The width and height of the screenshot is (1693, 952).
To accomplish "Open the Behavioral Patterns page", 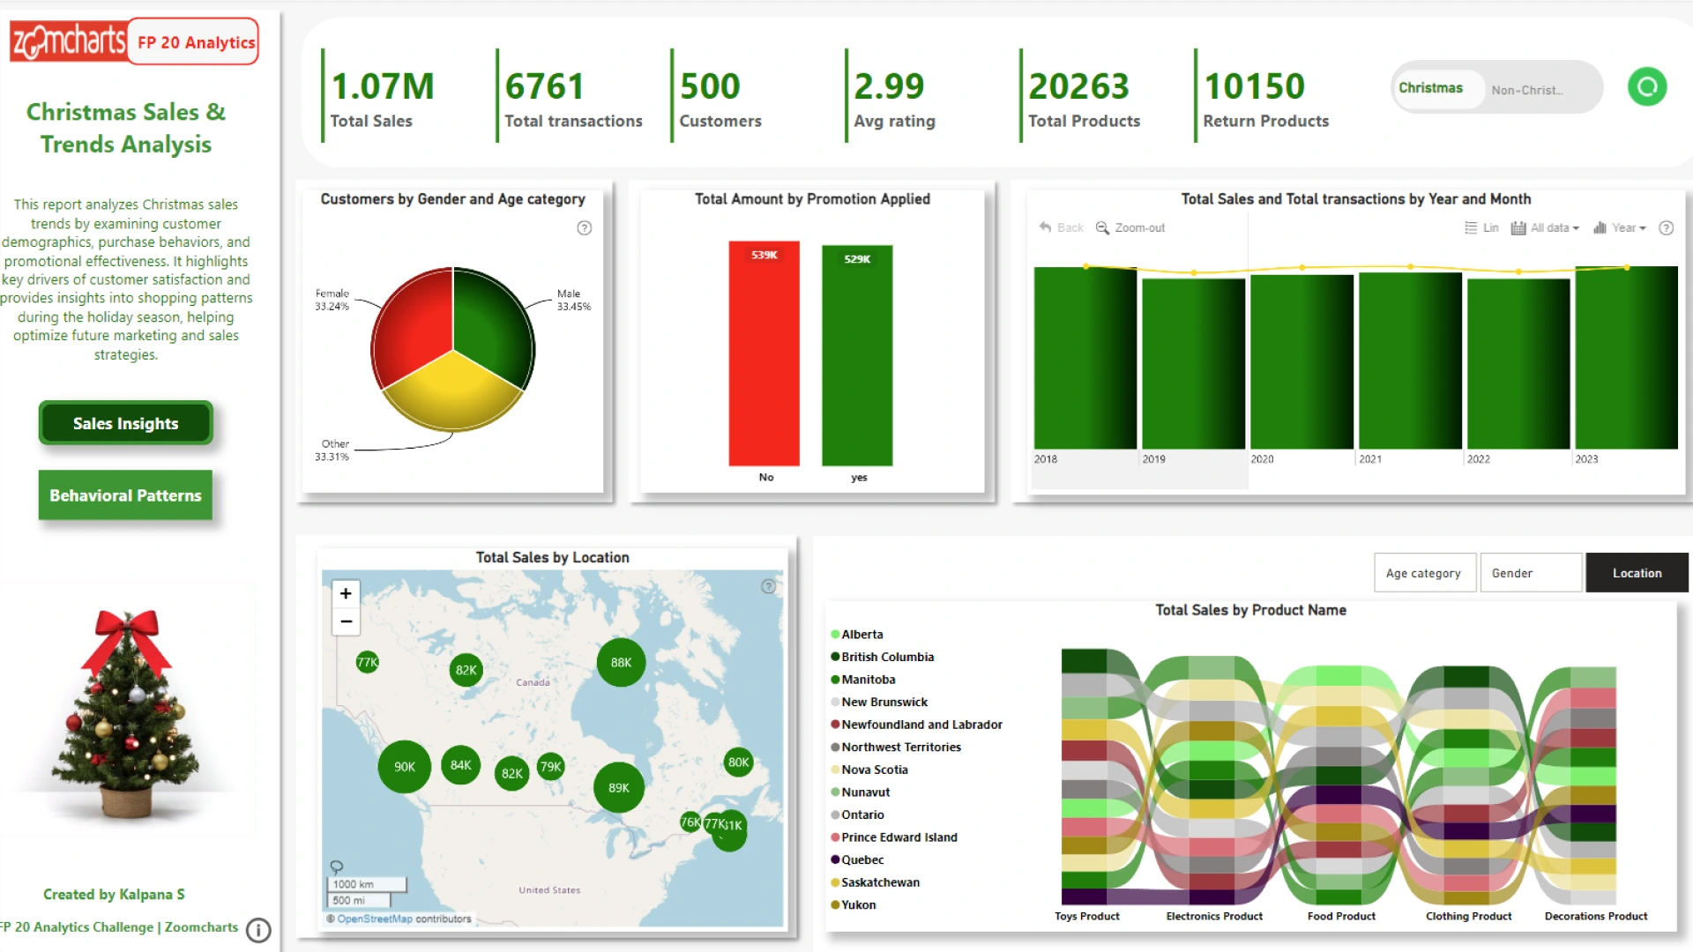I will pyautogui.click(x=125, y=495).
